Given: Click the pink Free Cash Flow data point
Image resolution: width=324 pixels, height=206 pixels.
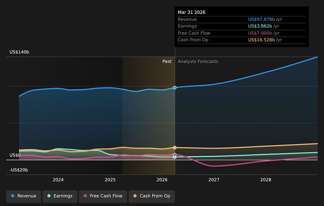Looking at the screenshot, I should click(x=175, y=155).
